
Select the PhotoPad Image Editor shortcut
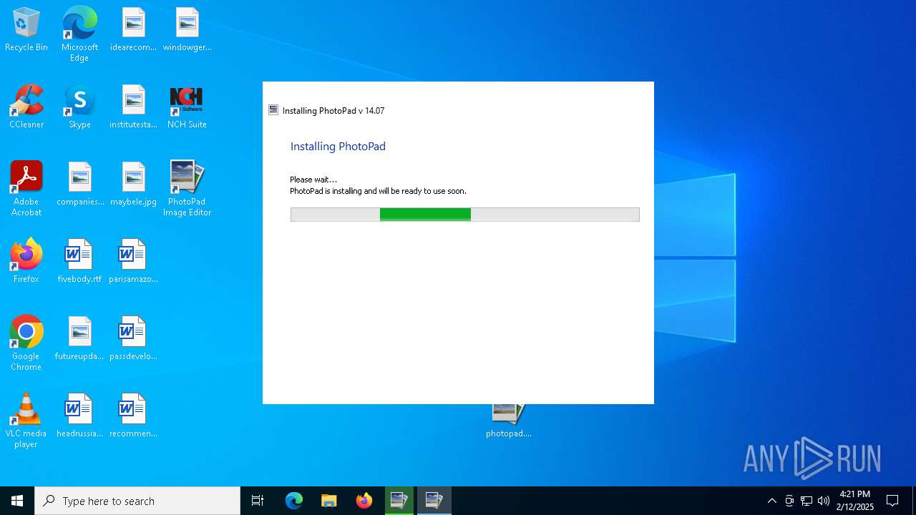[x=187, y=188]
